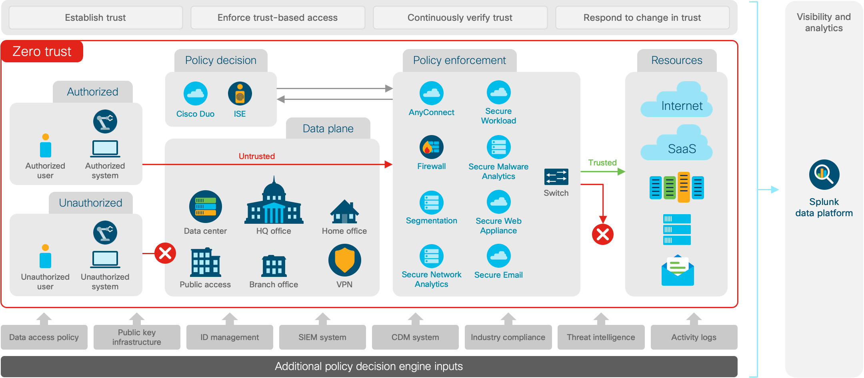Select the Switch icon
Screen dimensions: 864x378
click(x=556, y=177)
